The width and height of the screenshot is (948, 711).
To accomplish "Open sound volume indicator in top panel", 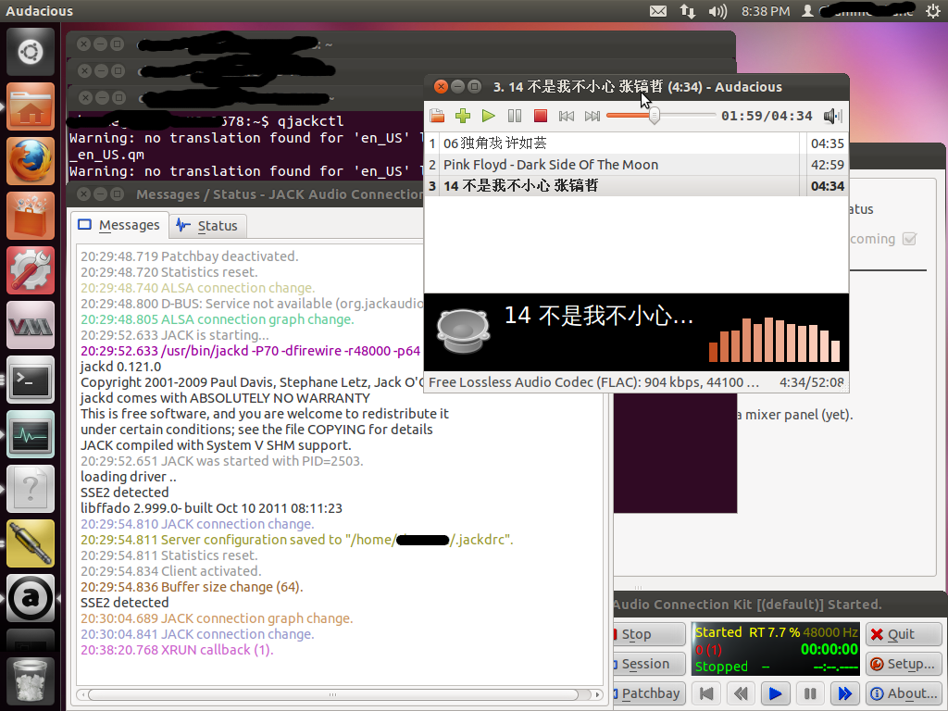I will [717, 11].
